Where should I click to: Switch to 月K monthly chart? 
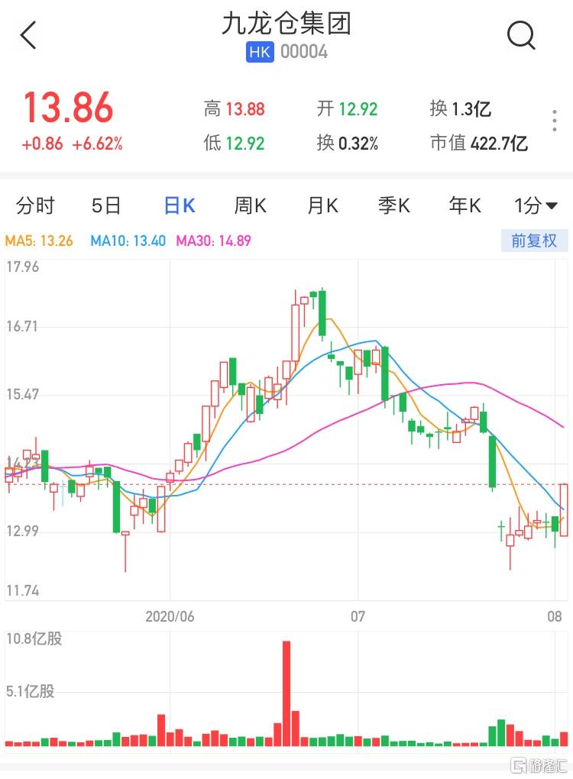tap(322, 205)
